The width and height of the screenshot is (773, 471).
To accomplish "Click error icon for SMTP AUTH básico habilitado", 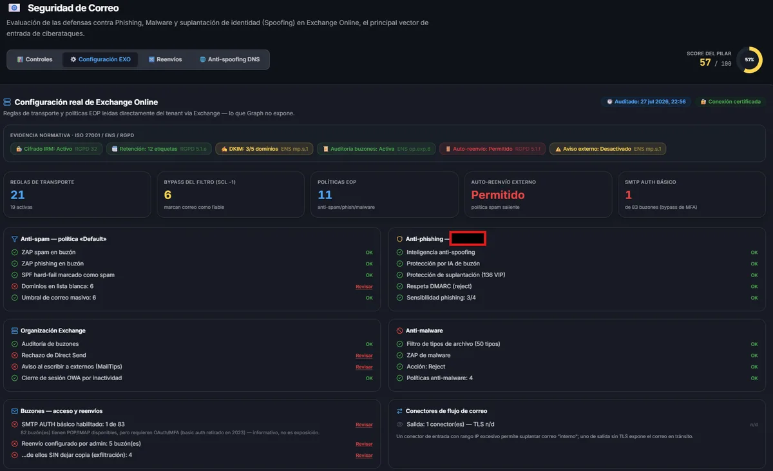I will click(15, 425).
